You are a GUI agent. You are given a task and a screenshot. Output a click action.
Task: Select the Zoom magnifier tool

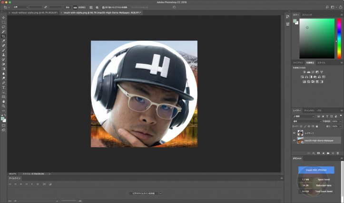4,106
